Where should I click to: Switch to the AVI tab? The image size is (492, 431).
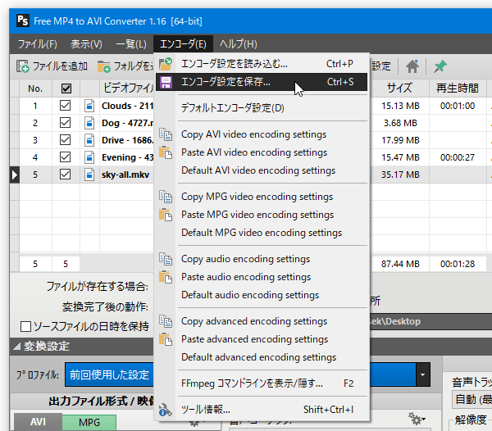38,422
